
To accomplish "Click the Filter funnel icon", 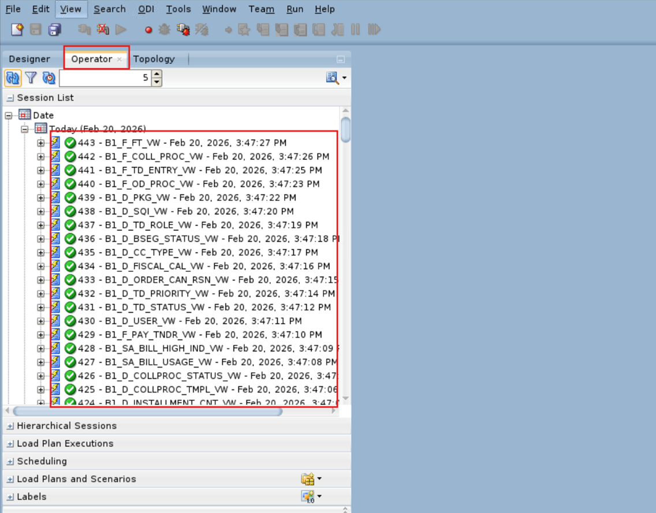I will point(31,78).
